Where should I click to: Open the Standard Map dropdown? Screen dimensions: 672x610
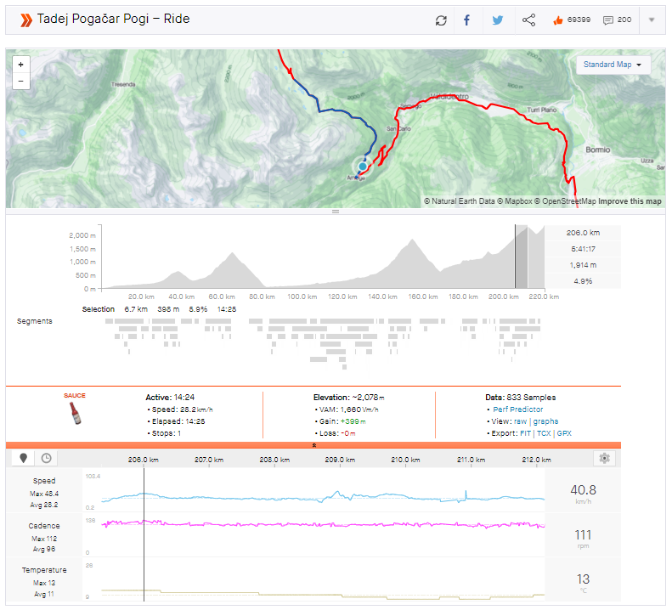click(x=613, y=65)
